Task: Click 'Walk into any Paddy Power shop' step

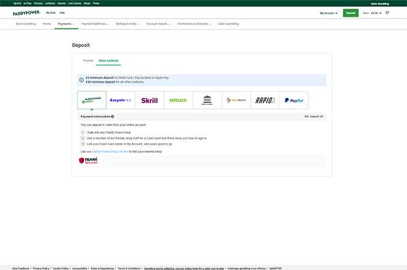Action: pos(109,133)
